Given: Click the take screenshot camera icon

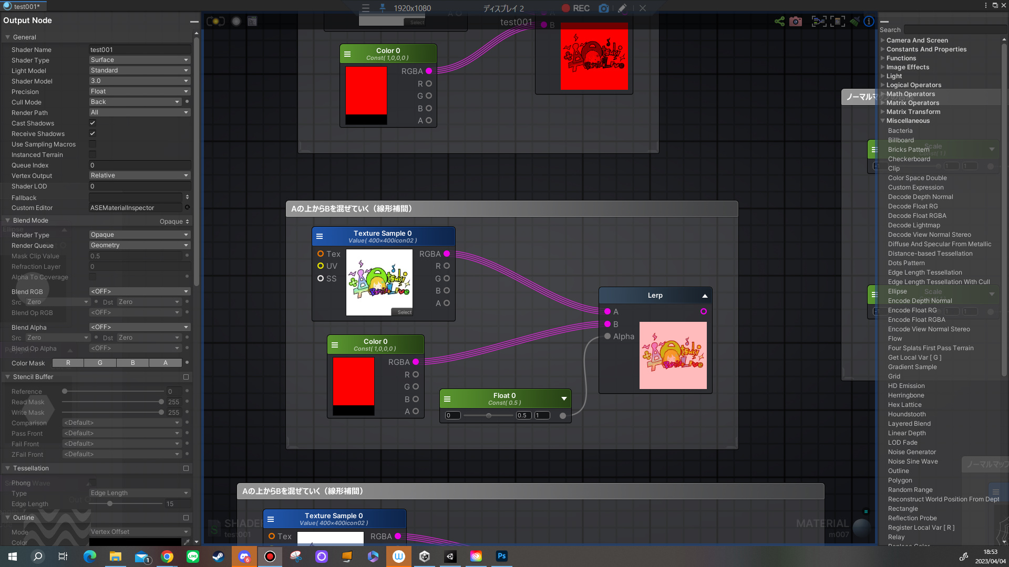Looking at the screenshot, I should pyautogui.click(x=796, y=22).
